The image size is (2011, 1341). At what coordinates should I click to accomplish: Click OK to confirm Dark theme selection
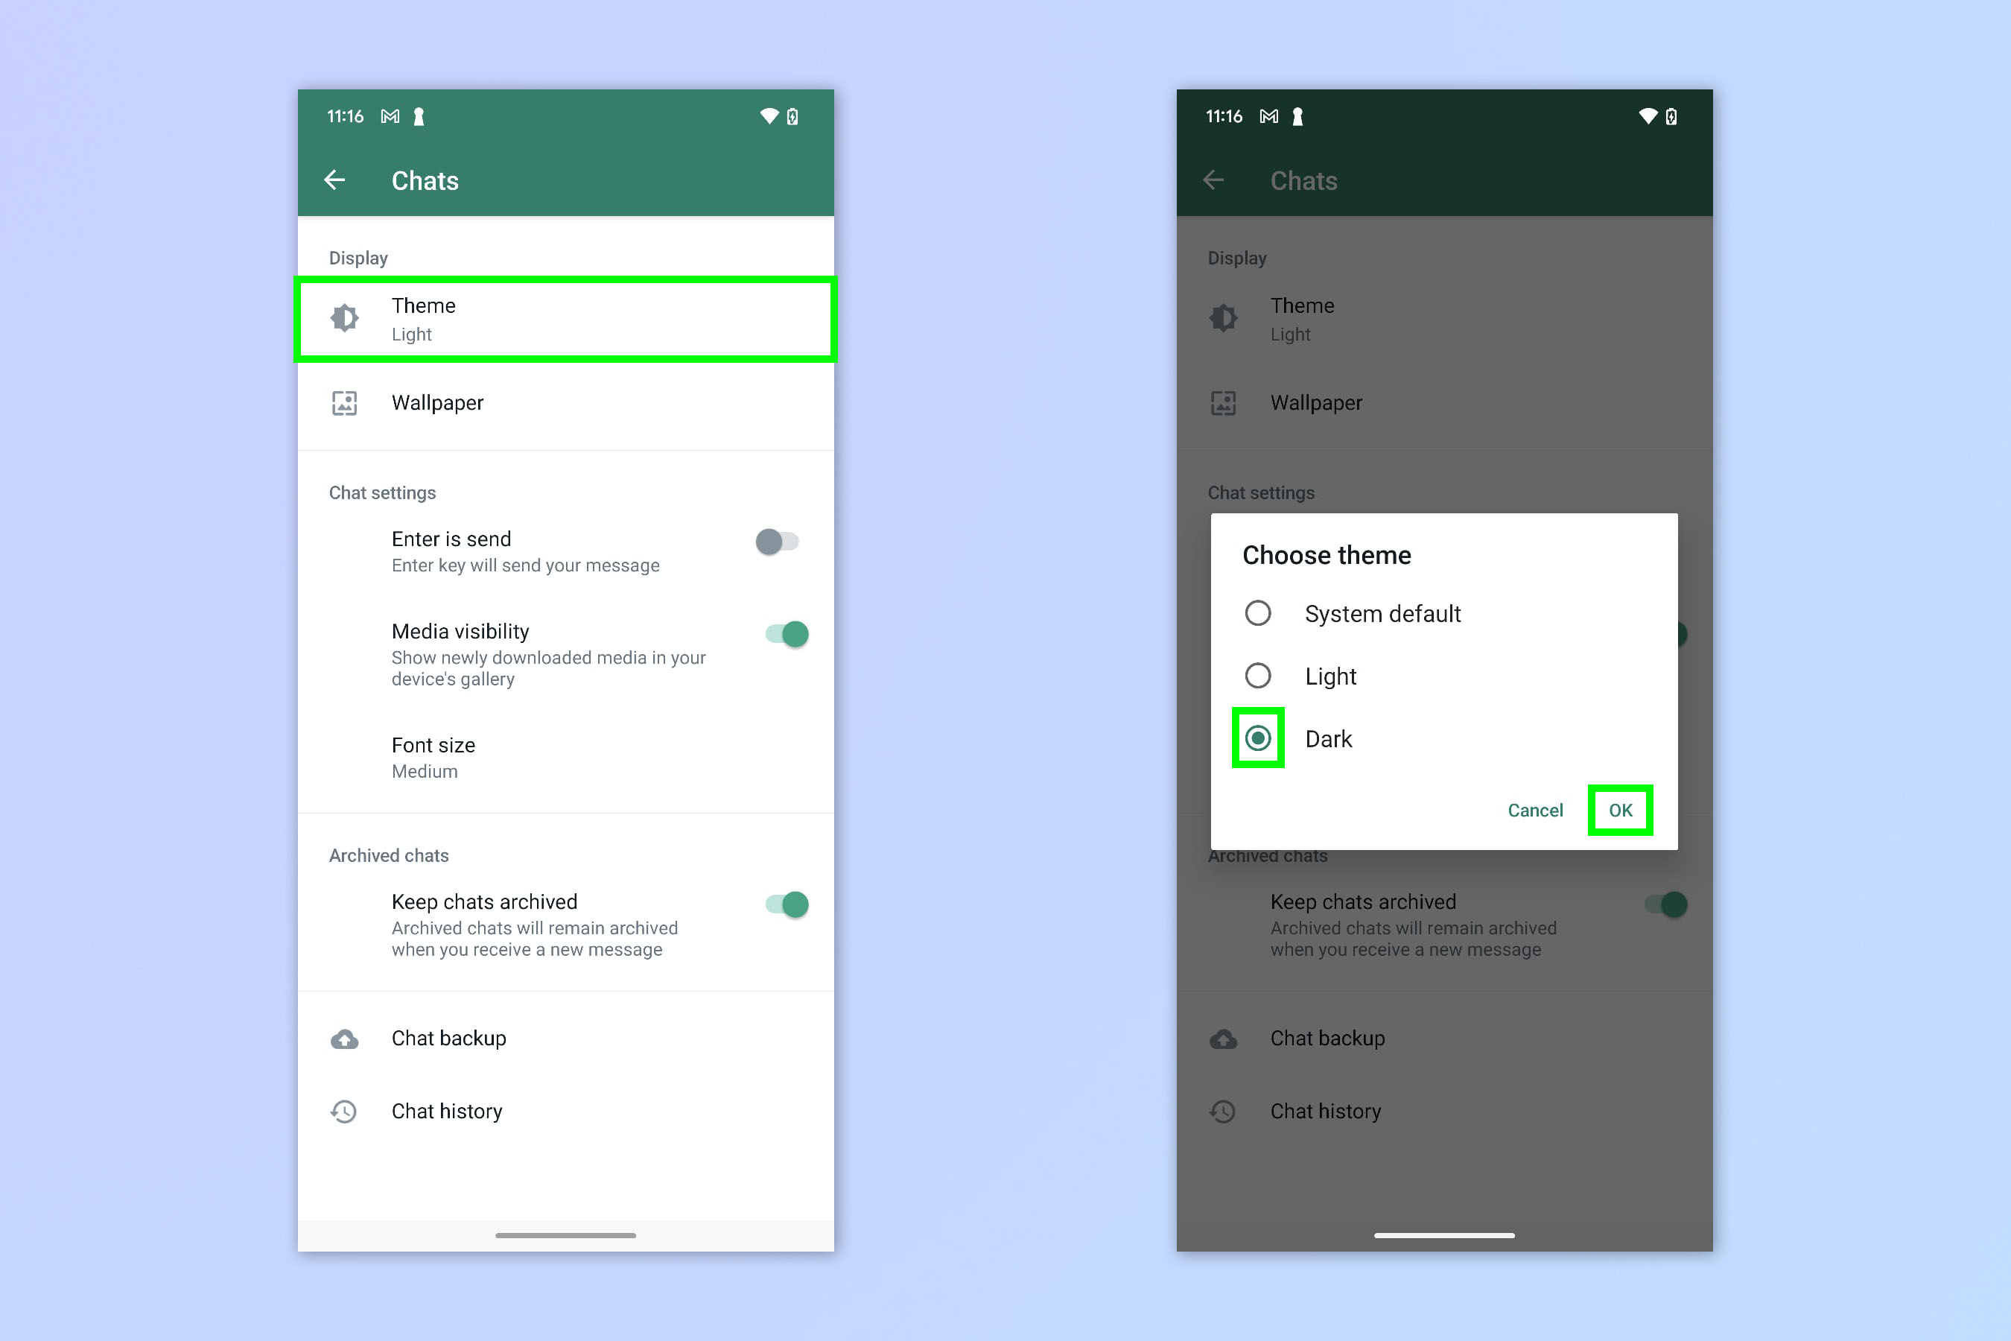[x=1619, y=810]
